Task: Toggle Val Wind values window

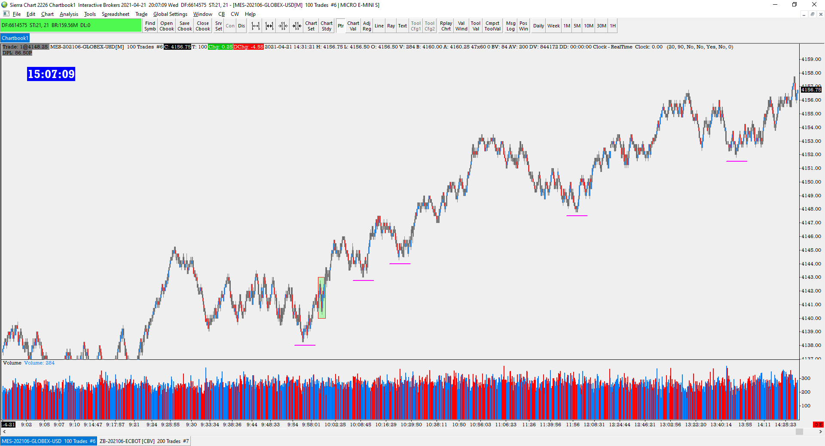Action: [x=461, y=26]
